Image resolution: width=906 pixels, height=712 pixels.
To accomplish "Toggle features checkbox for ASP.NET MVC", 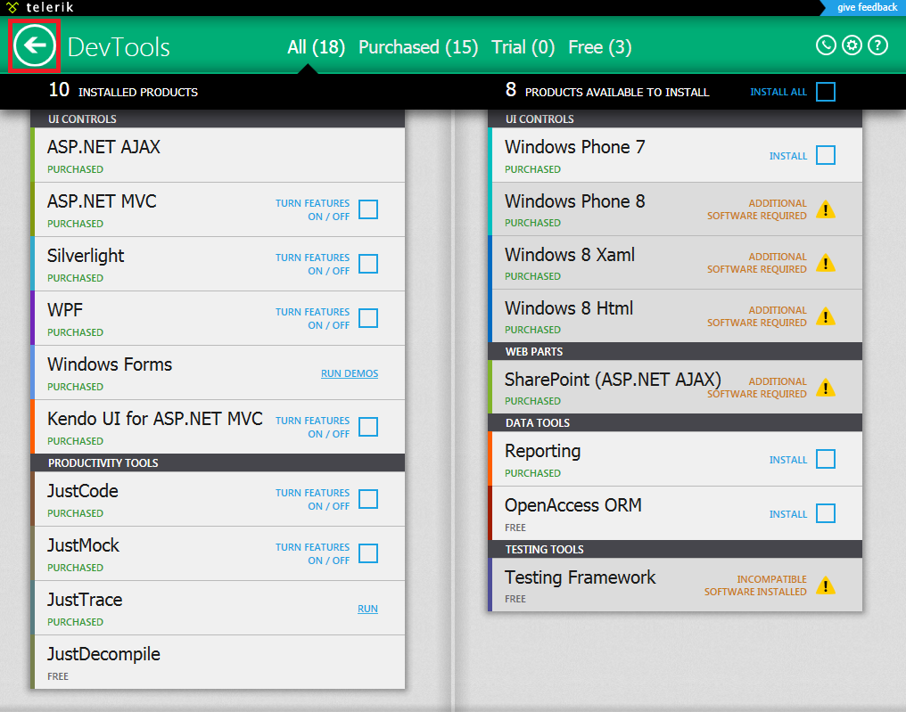I will pyautogui.click(x=368, y=209).
